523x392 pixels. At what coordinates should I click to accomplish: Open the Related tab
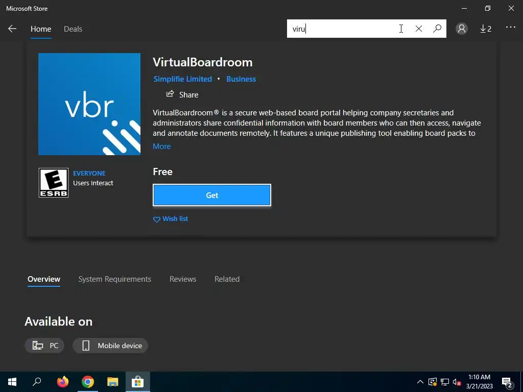pyautogui.click(x=227, y=279)
